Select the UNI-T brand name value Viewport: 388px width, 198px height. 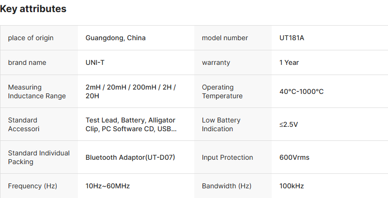tap(96, 62)
